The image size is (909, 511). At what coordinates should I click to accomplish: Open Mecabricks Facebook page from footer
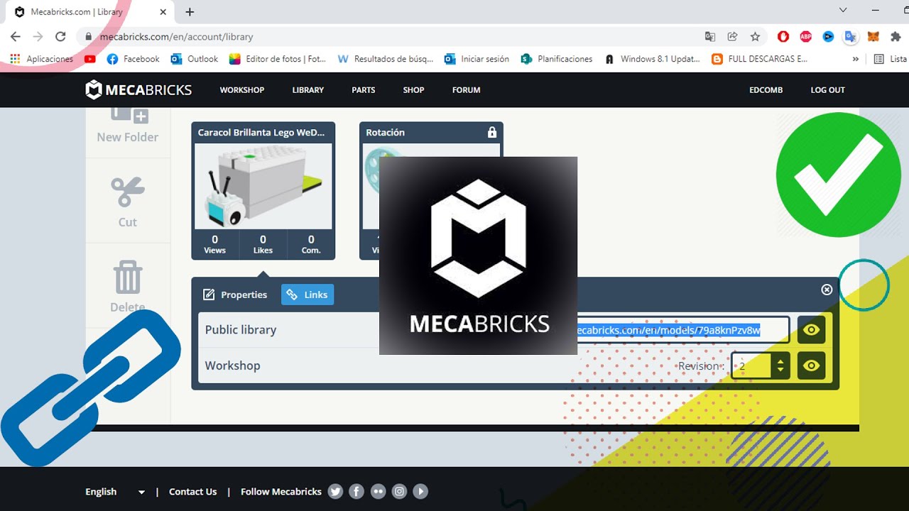click(x=356, y=491)
